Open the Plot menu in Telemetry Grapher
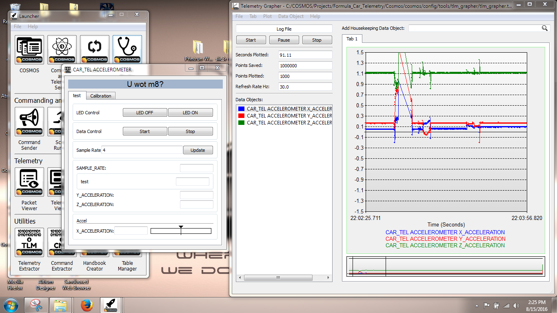 [x=267, y=16]
